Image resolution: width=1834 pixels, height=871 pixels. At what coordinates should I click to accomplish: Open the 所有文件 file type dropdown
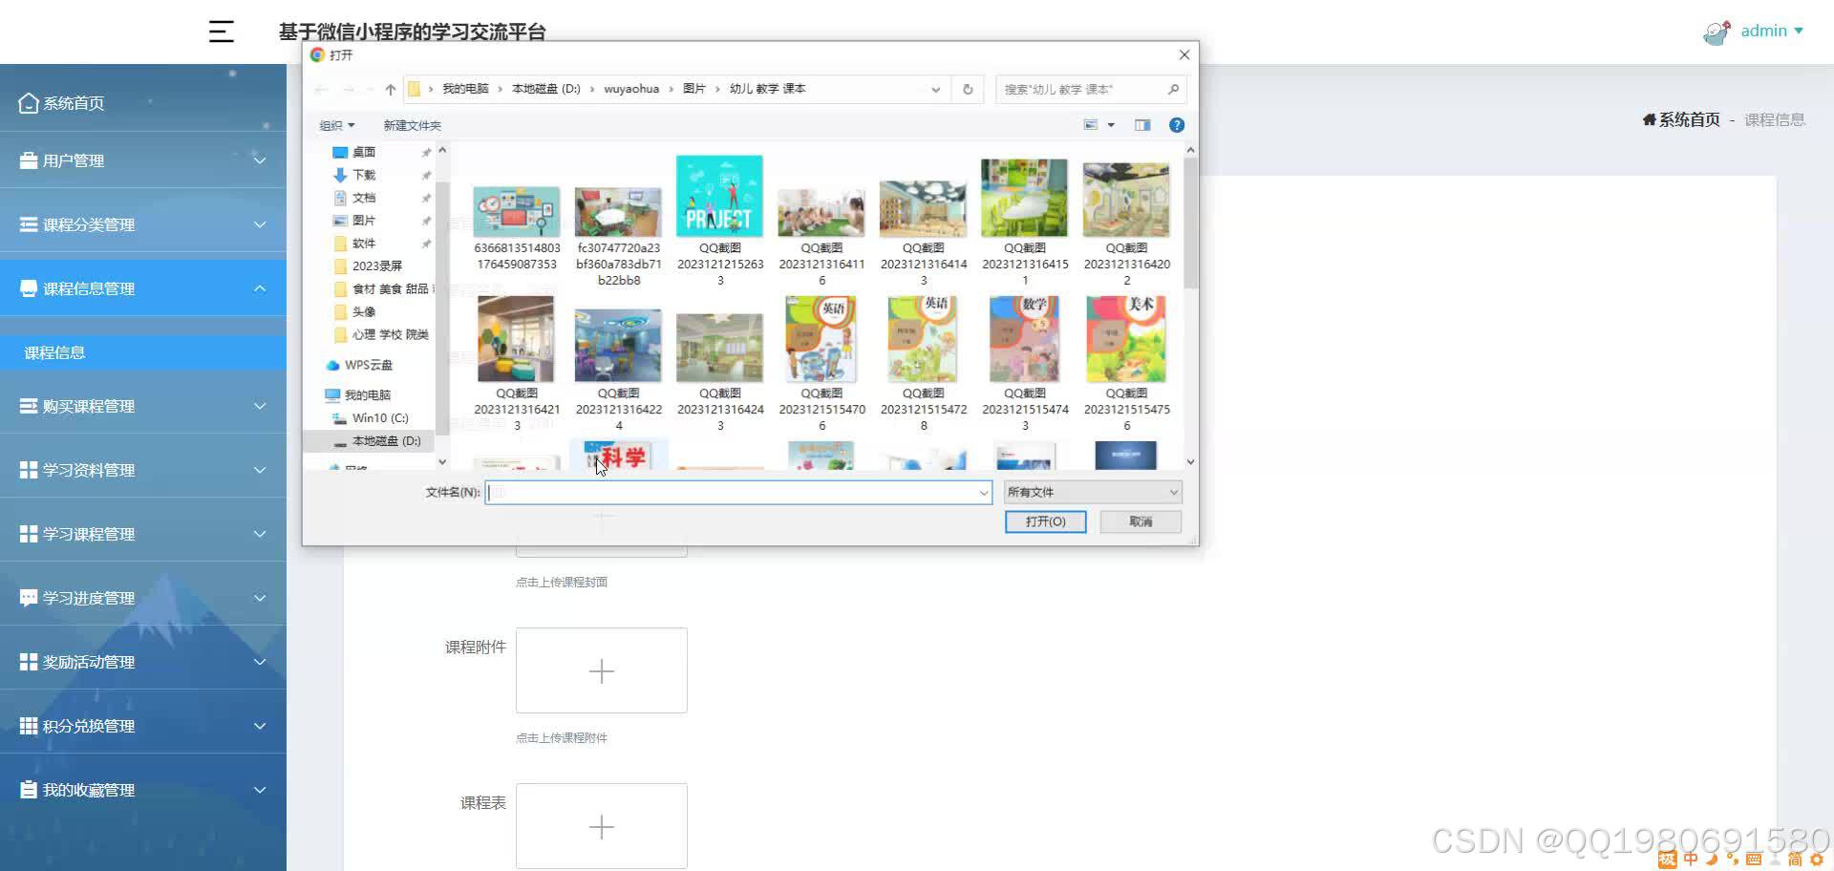point(1092,492)
